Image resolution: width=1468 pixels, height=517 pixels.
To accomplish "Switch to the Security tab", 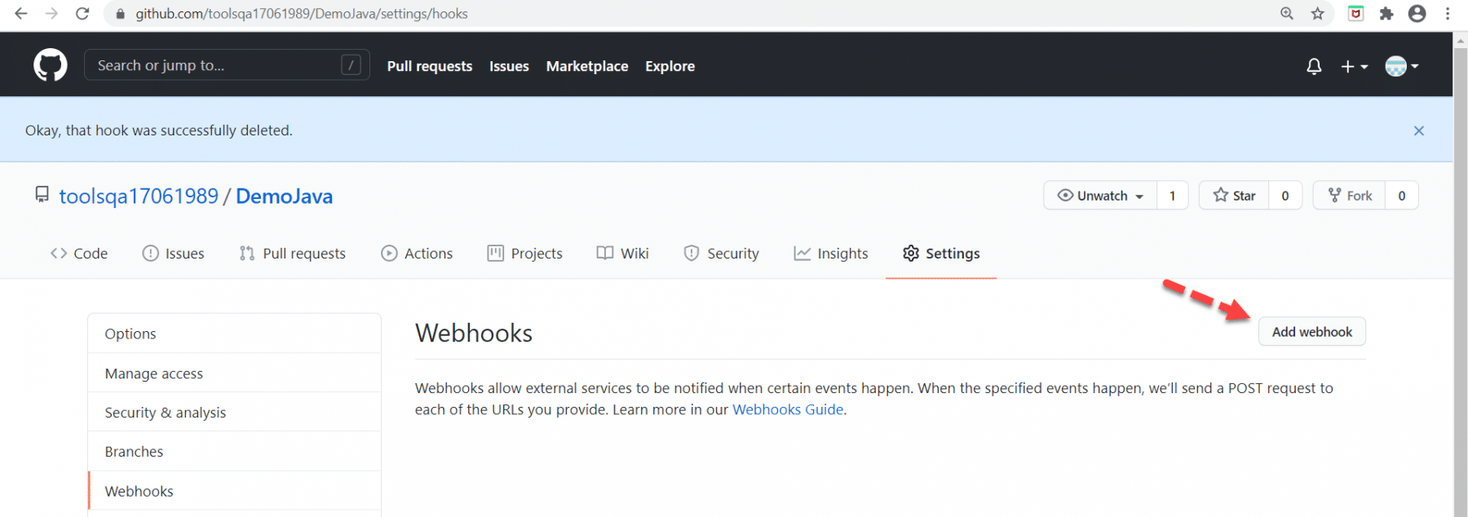I will [x=721, y=254].
